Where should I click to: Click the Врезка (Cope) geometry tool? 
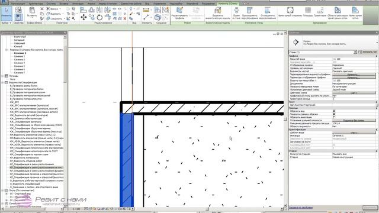53,9
